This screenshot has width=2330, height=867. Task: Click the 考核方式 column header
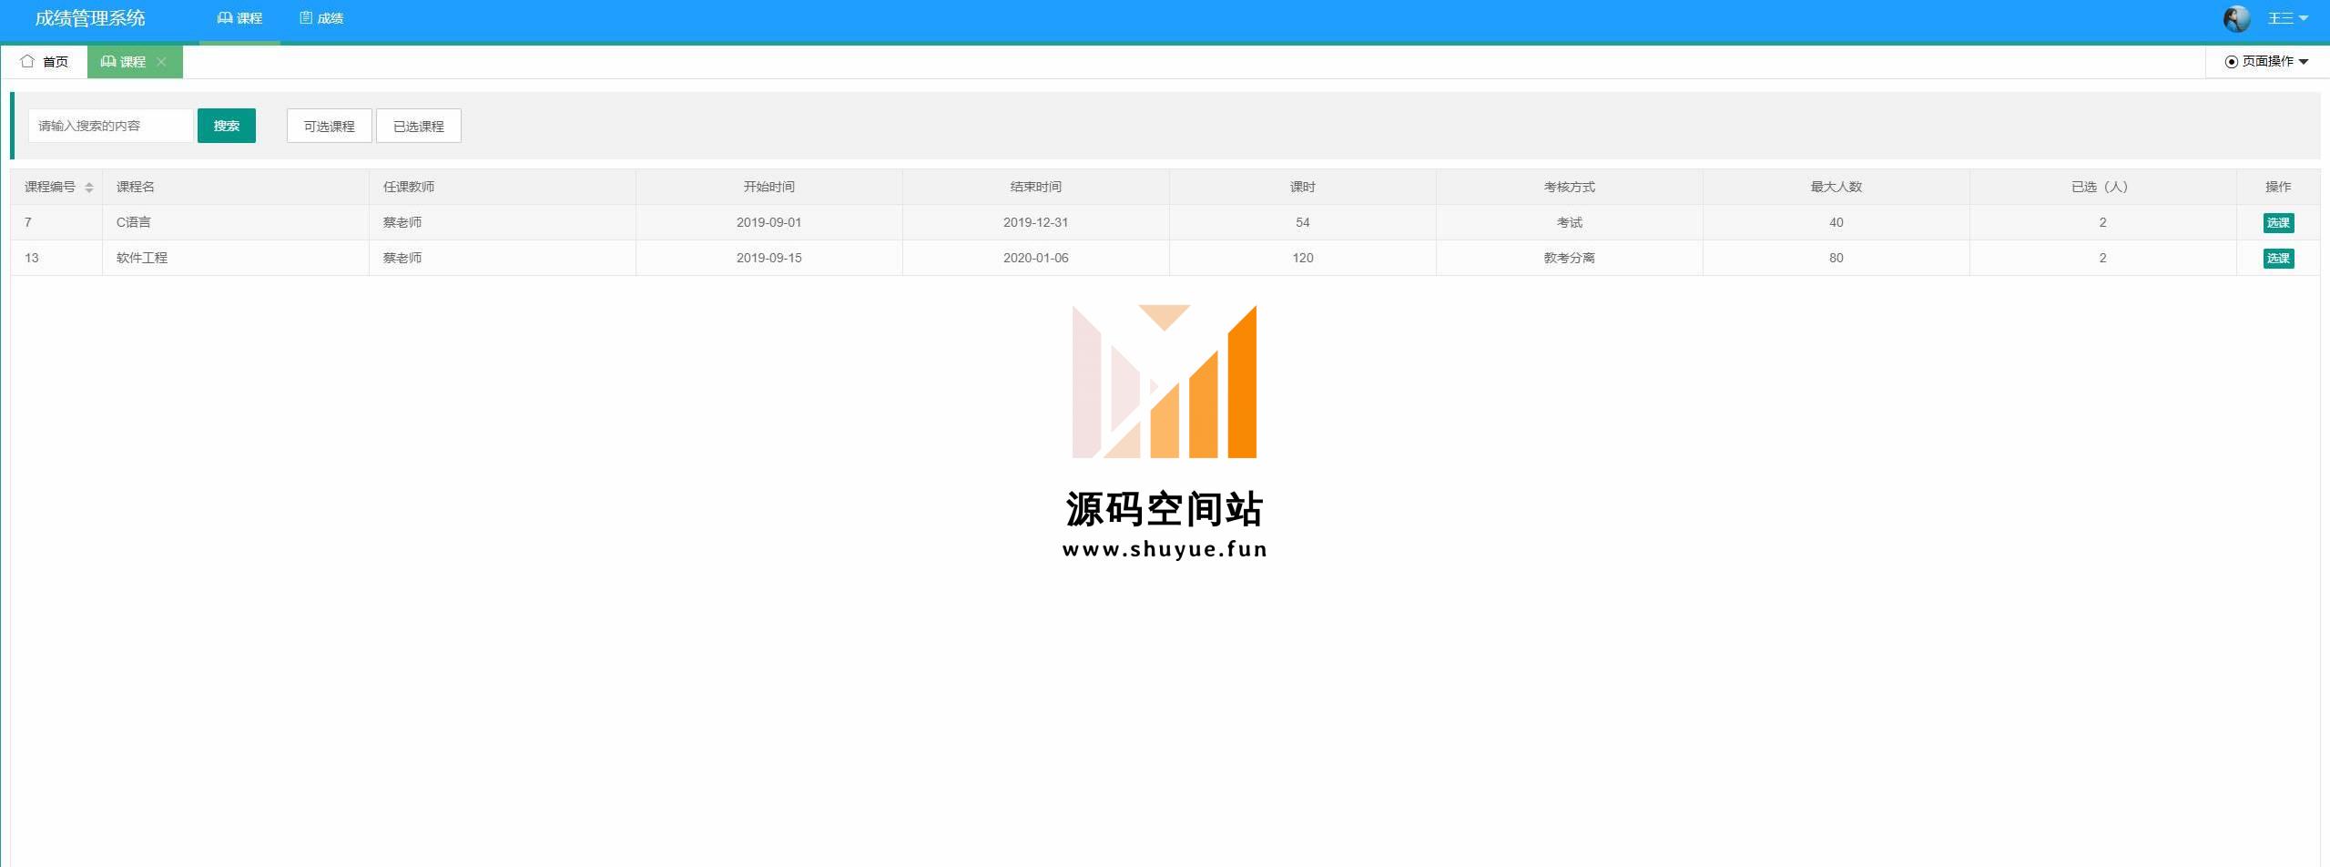click(x=1570, y=187)
